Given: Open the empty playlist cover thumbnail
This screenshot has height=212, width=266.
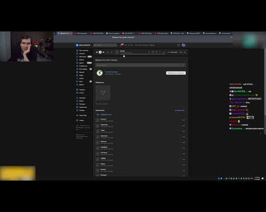Looking at the screenshot, I should coord(103,93).
